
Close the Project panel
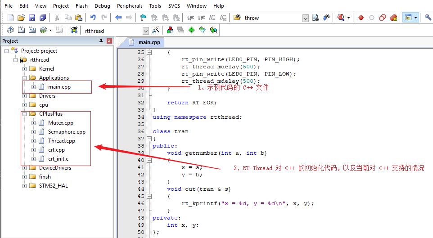[109, 41]
